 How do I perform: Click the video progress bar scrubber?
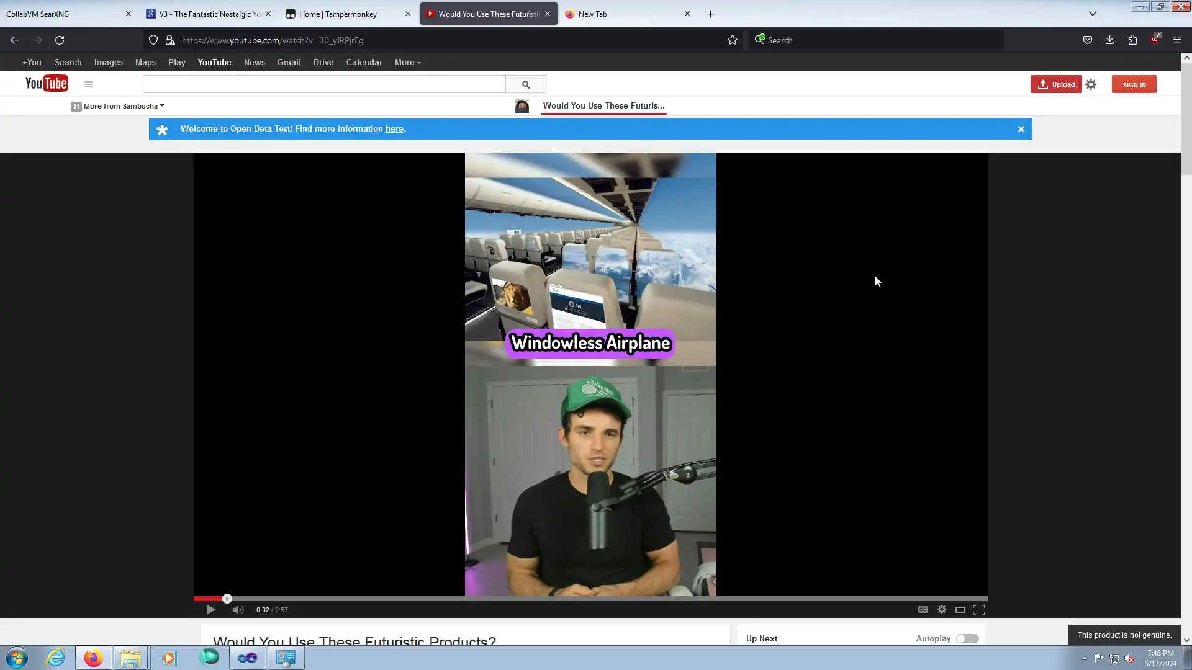tap(227, 599)
